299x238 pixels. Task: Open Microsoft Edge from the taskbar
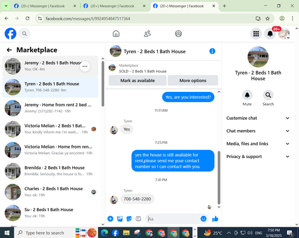[x=104, y=233]
